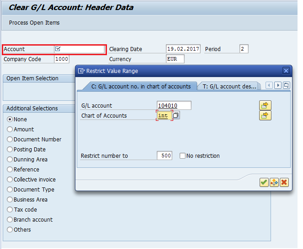
Task: Enable the No restriction checkbox
Action: tap(182, 156)
